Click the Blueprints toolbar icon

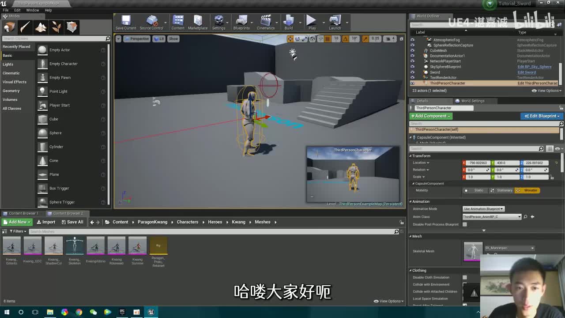click(241, 23)
